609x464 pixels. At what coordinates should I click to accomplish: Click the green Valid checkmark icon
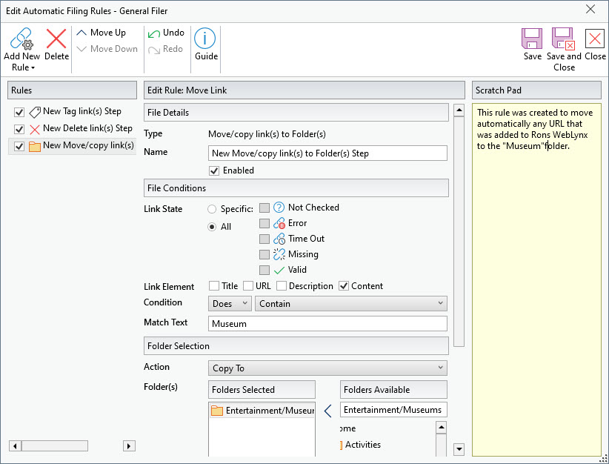(279, 270)
